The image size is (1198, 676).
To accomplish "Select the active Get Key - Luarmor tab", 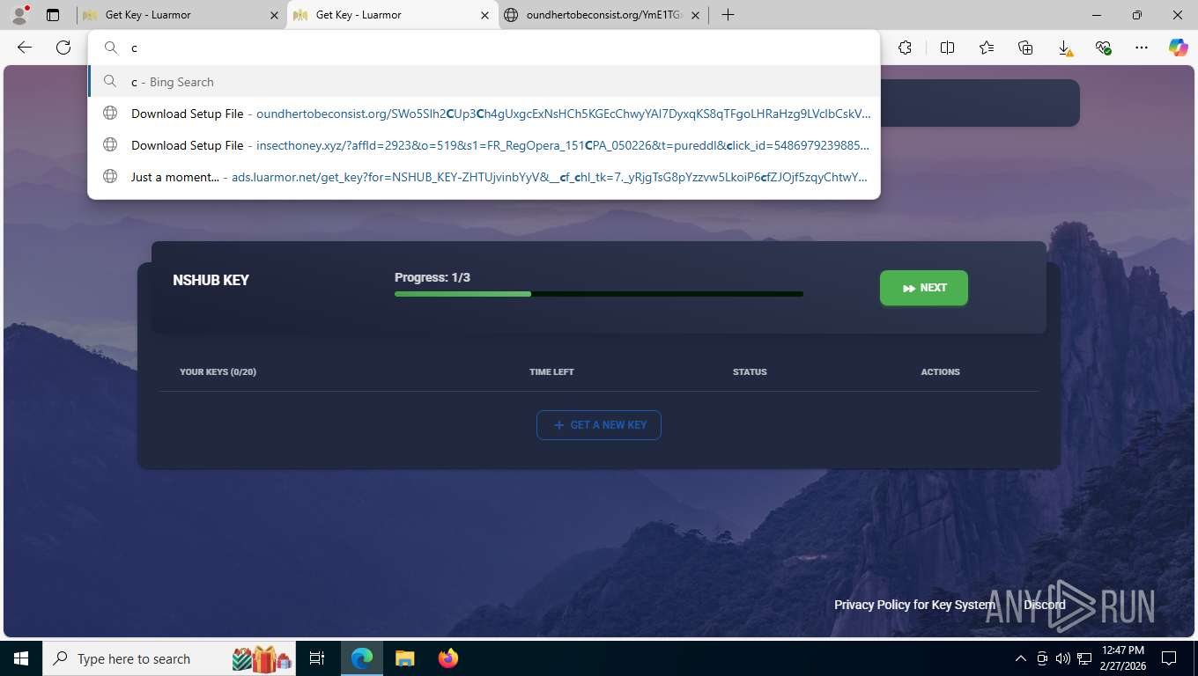I will click(392, 15).
